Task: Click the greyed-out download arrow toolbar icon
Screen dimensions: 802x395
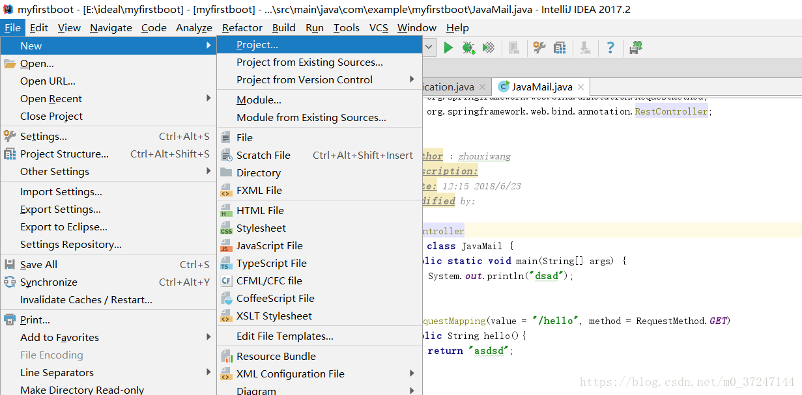Action: 585,48
